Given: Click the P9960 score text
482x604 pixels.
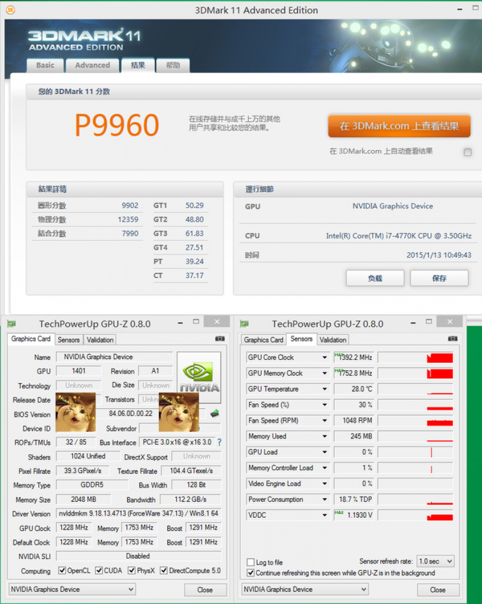Looking at the screenshot, I should [x=117, y=125].
